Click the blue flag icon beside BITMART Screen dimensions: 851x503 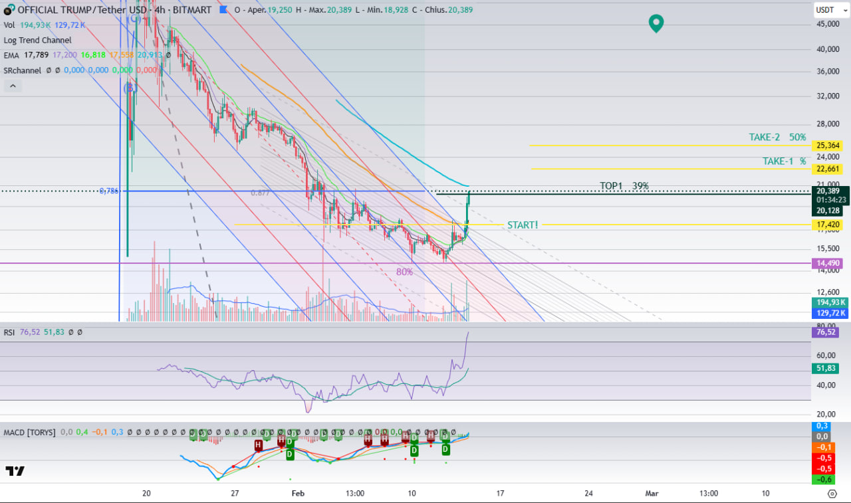click(223, 10)
